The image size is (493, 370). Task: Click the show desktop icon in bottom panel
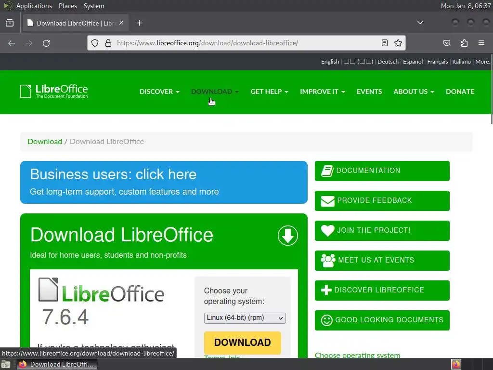[6, 364]
